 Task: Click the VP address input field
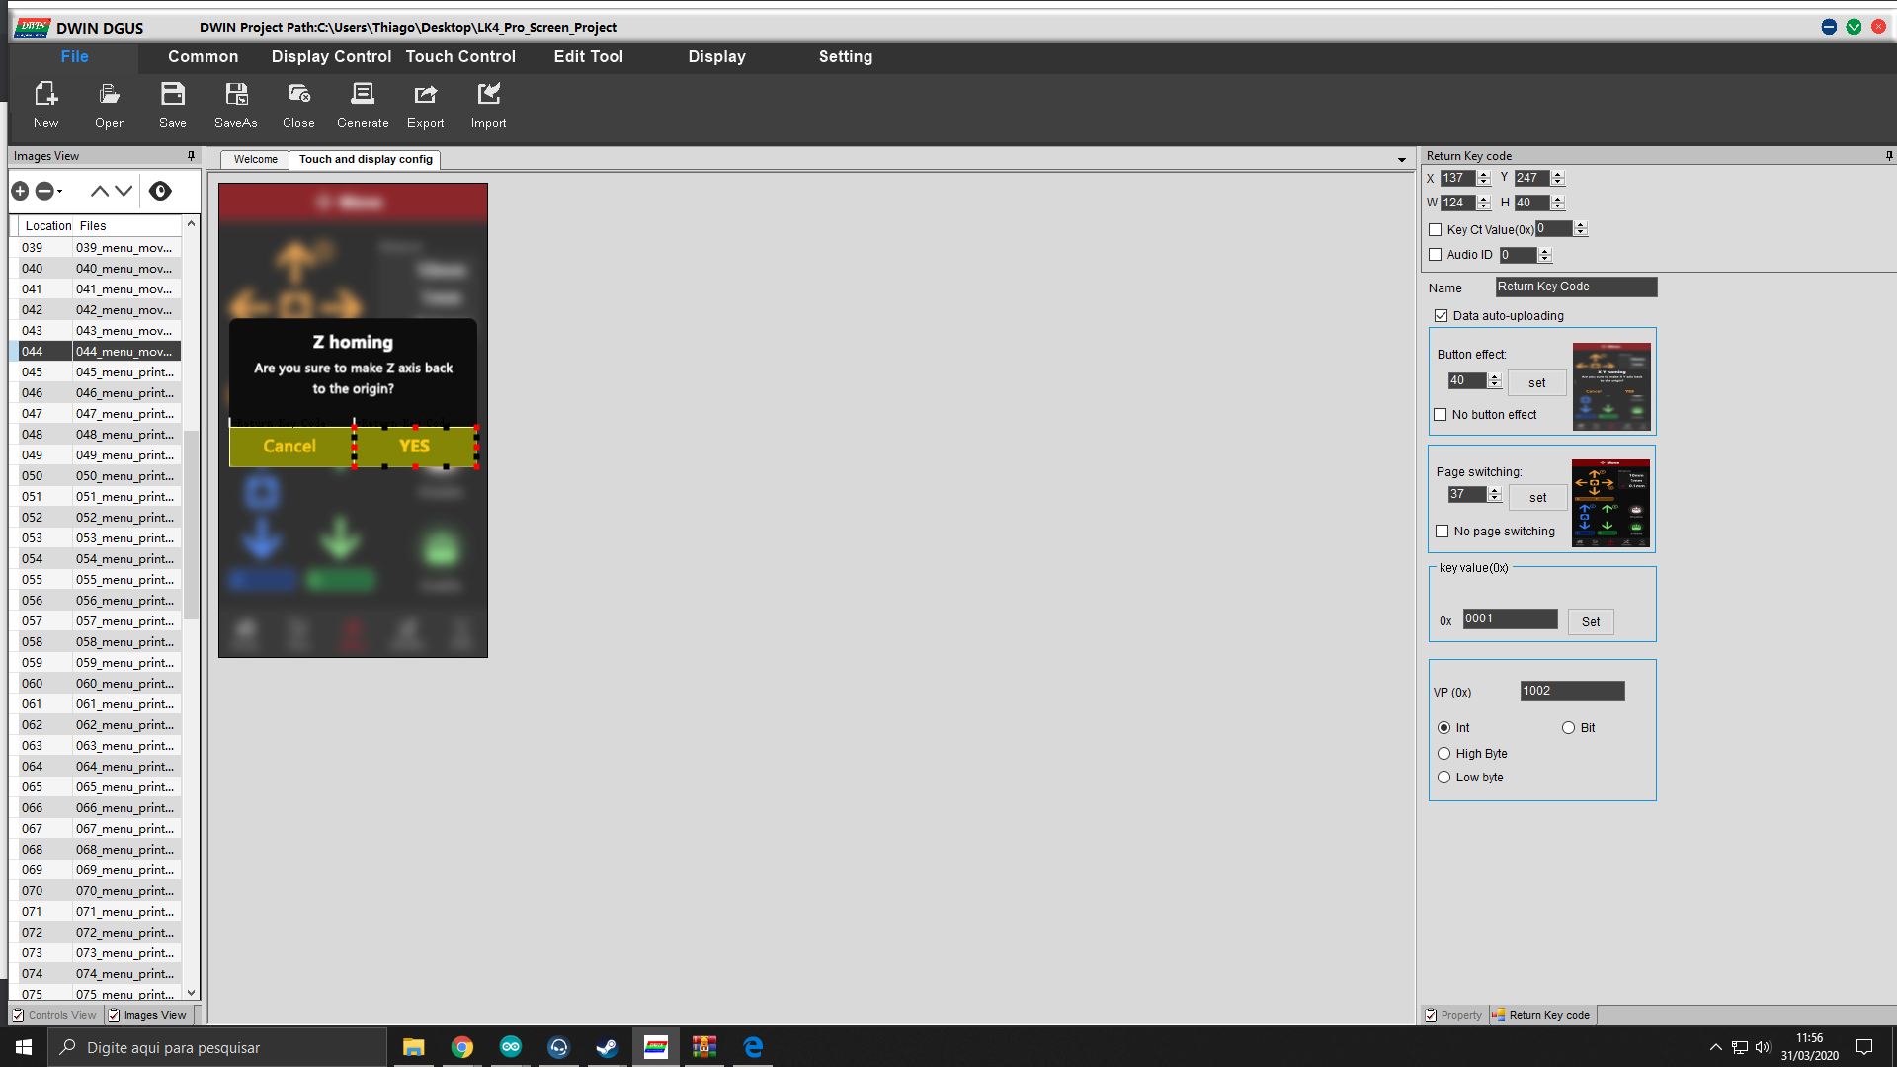(1571, 692)
